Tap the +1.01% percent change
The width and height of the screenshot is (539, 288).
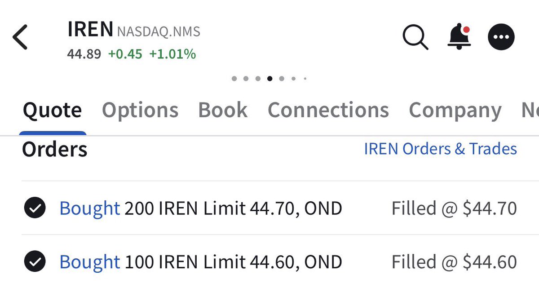[x=172, y=54]
